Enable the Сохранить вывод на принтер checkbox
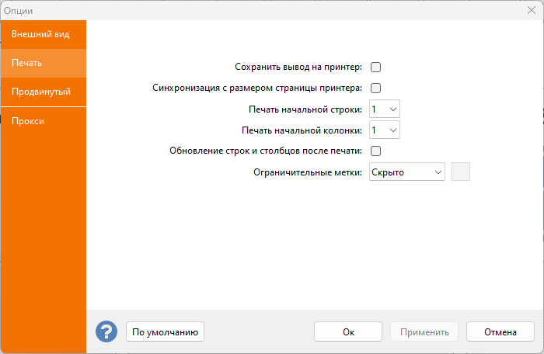544x354 pixels. click(375, 68)
